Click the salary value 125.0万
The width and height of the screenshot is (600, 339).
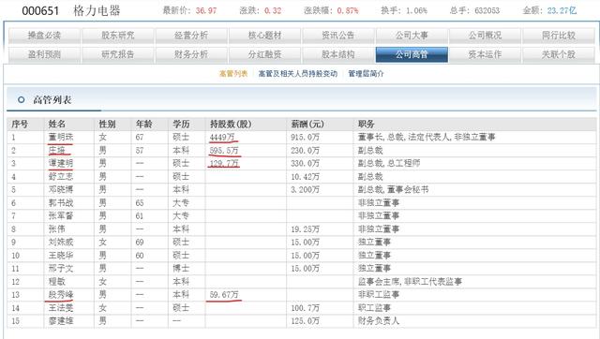(305, 321)
